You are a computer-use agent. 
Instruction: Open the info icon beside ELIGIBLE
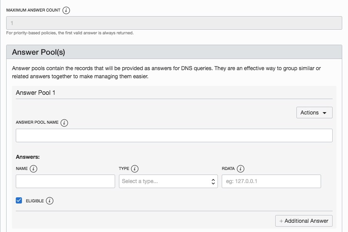(x=50, y=201)
